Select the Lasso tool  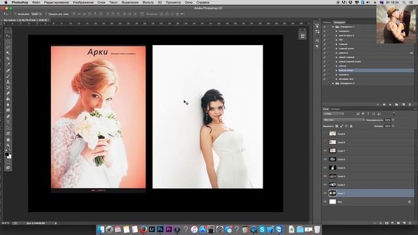tap(8, 47)
